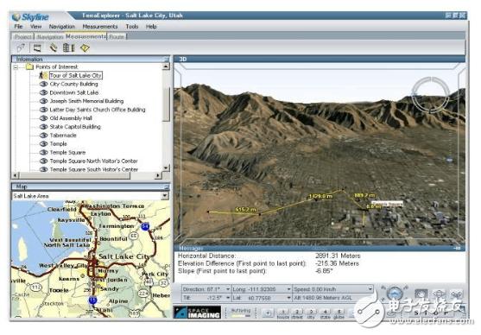481x335 pixels.
Task: Open the Direction field dropdown arrow
Action: pos(228,289)
